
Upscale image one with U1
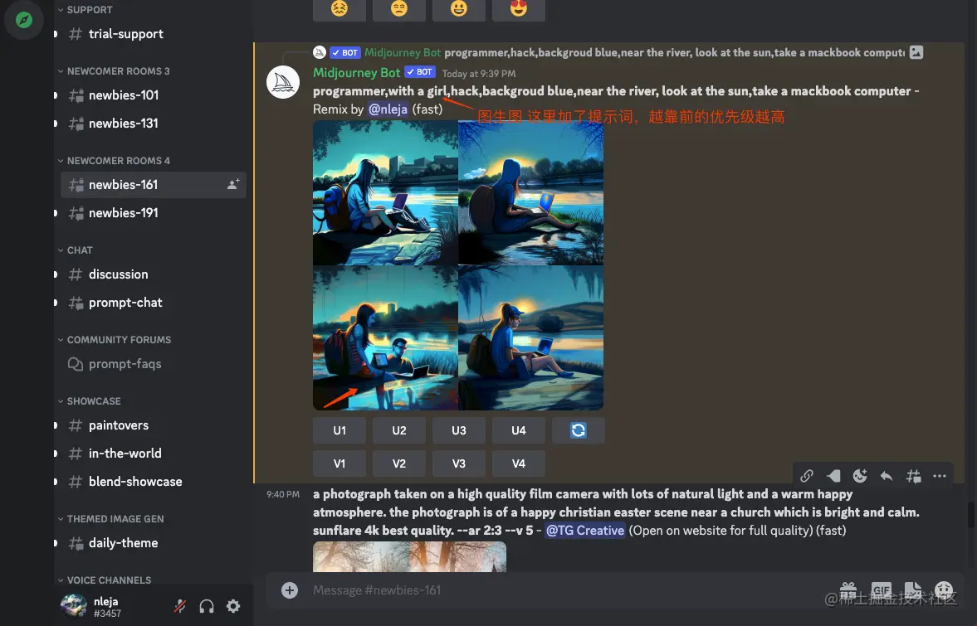pos(339,430)
